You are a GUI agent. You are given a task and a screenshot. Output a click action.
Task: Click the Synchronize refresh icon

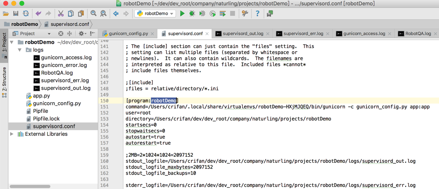point(26,13)
